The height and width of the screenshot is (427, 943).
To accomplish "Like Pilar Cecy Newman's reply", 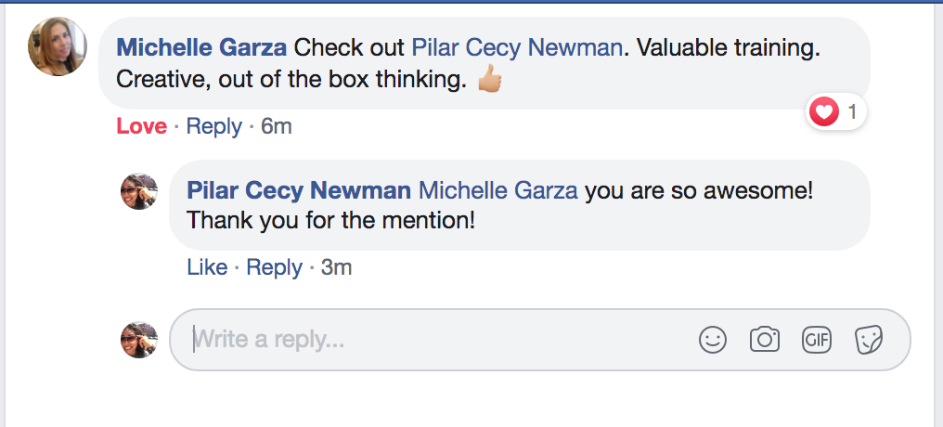I will point(207,267).
